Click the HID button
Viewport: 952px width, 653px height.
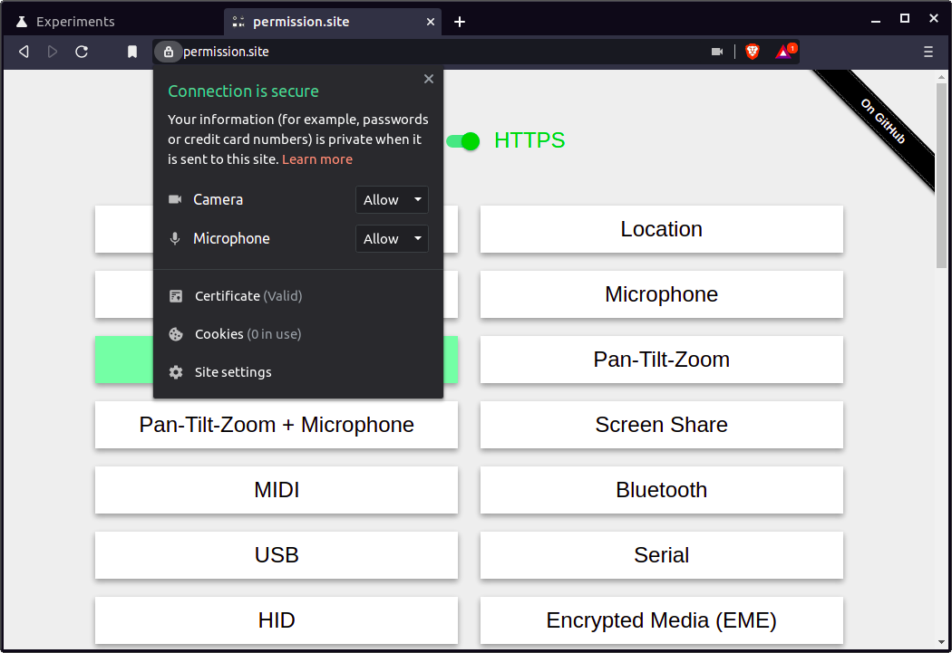277,620
